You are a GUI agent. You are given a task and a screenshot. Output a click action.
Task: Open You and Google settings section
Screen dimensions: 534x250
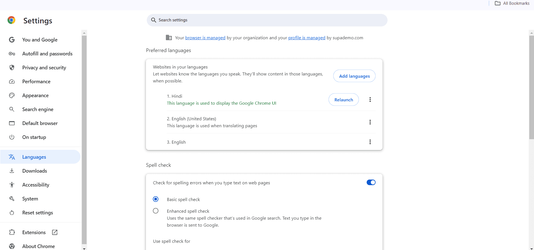coord(40,40)
